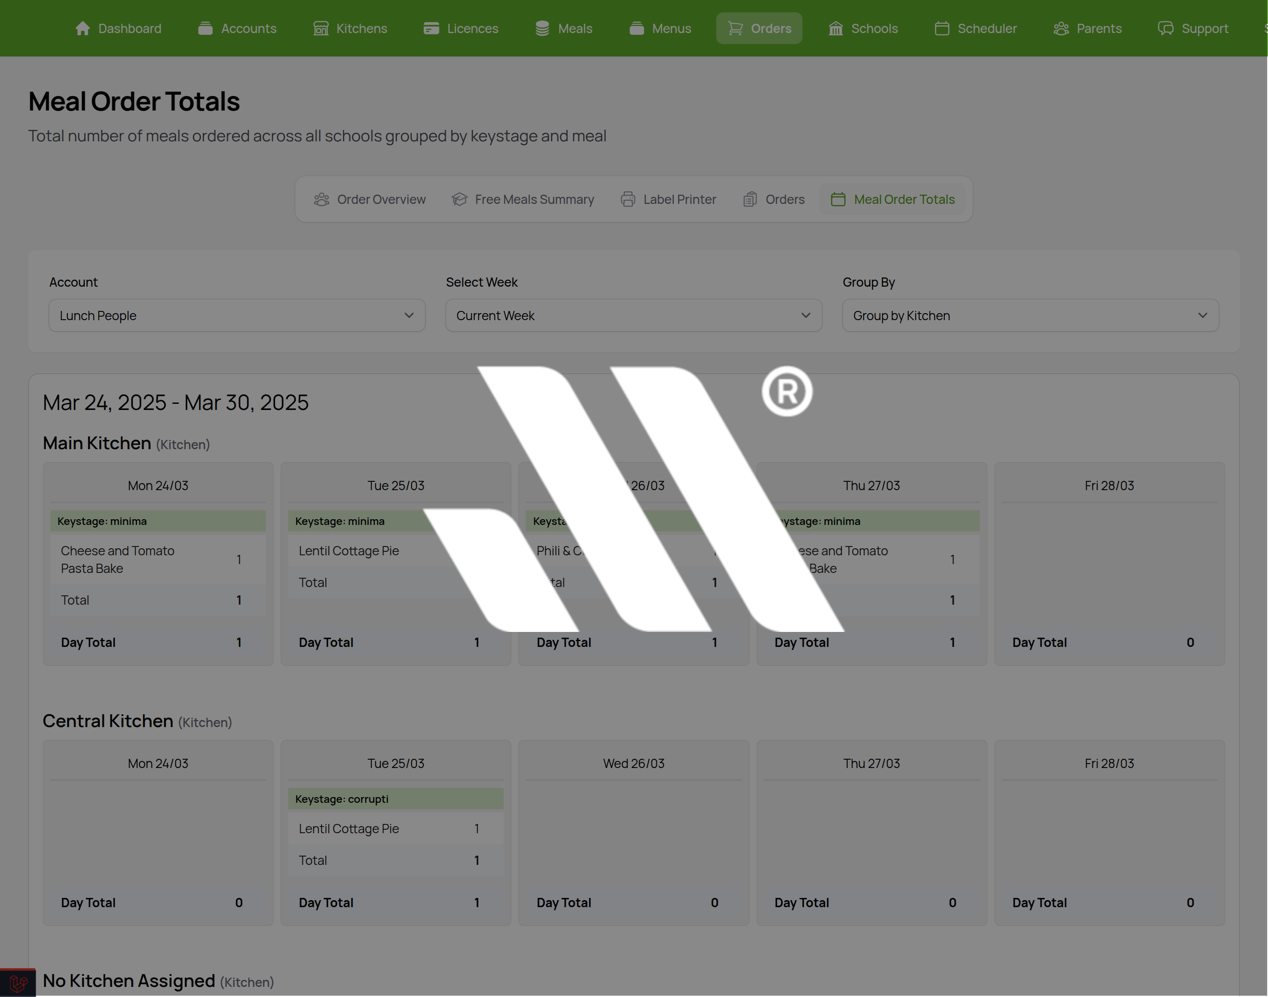Screen dimensions: 1268x997
Task: Click Main Kitchen Fri 28/03 column header
Action: [1109, 486]
